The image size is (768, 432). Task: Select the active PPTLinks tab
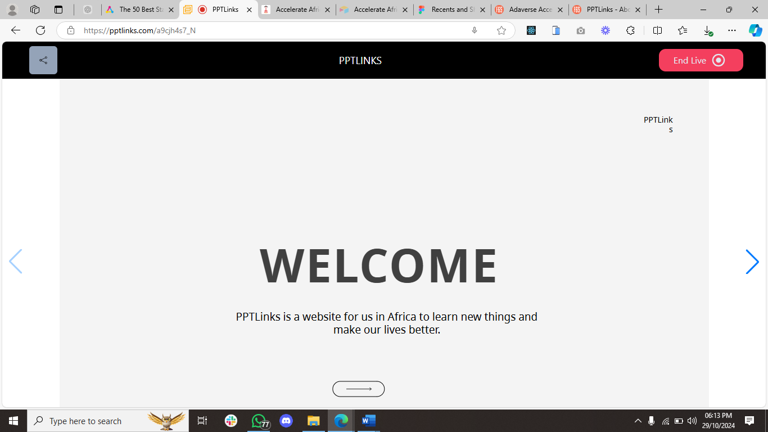[x=219, y=10]
